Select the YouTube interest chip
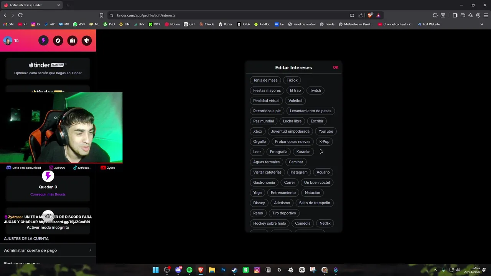Screen dimensions: 491x276 (x=326, y=131)
